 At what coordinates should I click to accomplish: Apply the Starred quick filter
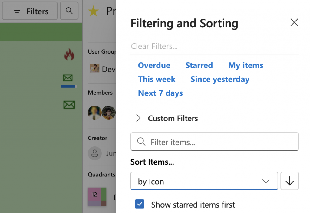(x=199, y=65)
